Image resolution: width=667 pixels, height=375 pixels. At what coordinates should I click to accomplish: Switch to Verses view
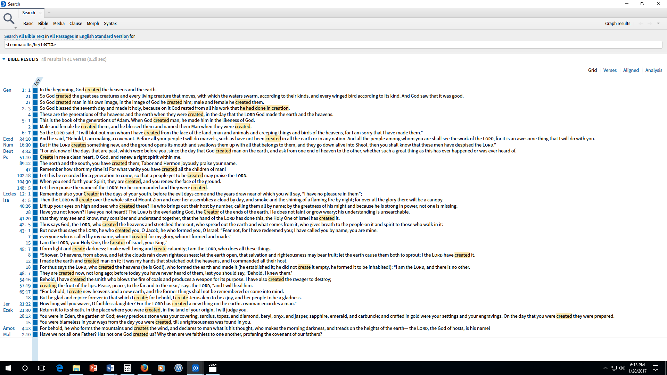610,70
